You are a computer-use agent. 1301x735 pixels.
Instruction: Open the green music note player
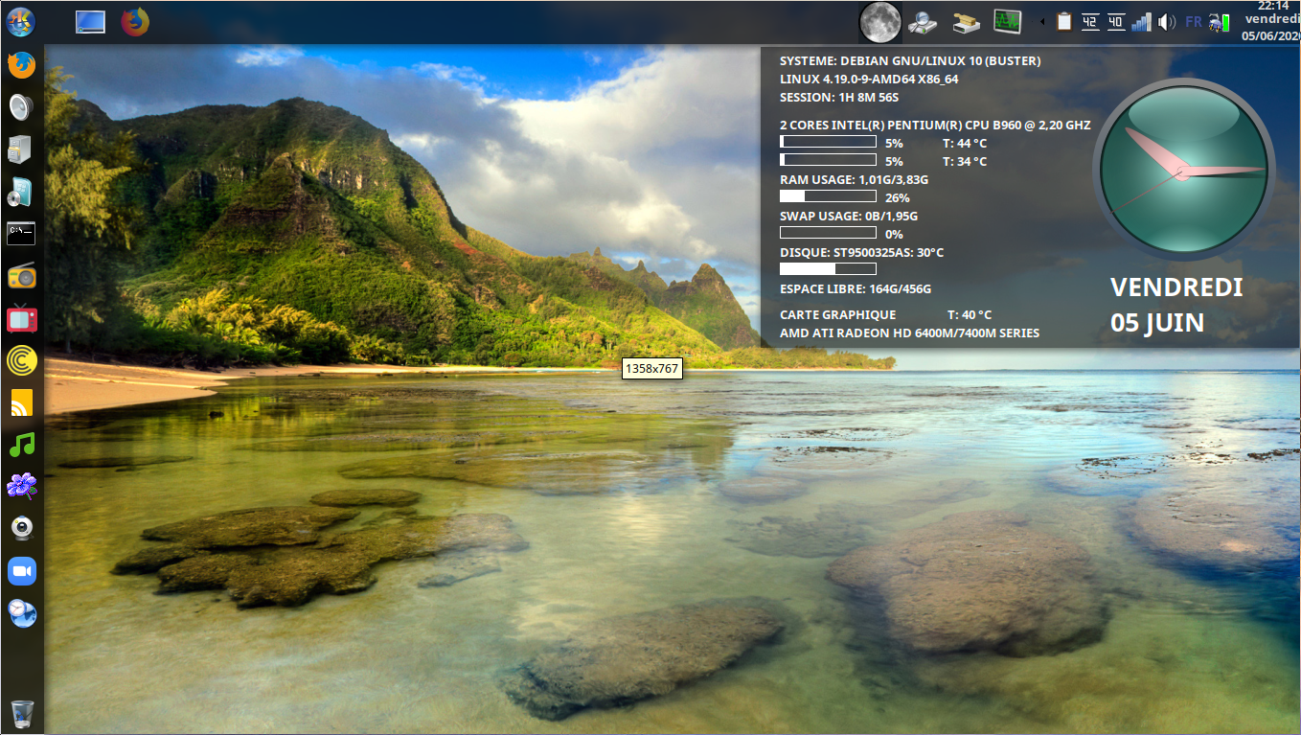point(21,445)
